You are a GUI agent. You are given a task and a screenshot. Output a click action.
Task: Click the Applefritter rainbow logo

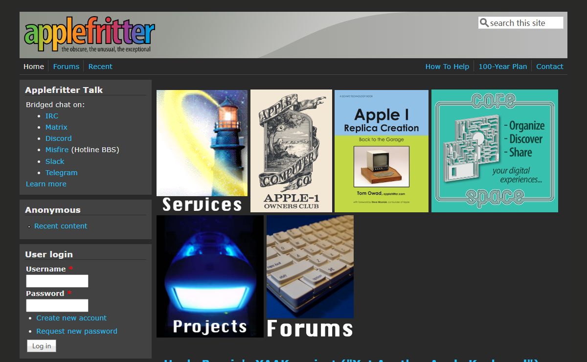(x=90, y=35)
